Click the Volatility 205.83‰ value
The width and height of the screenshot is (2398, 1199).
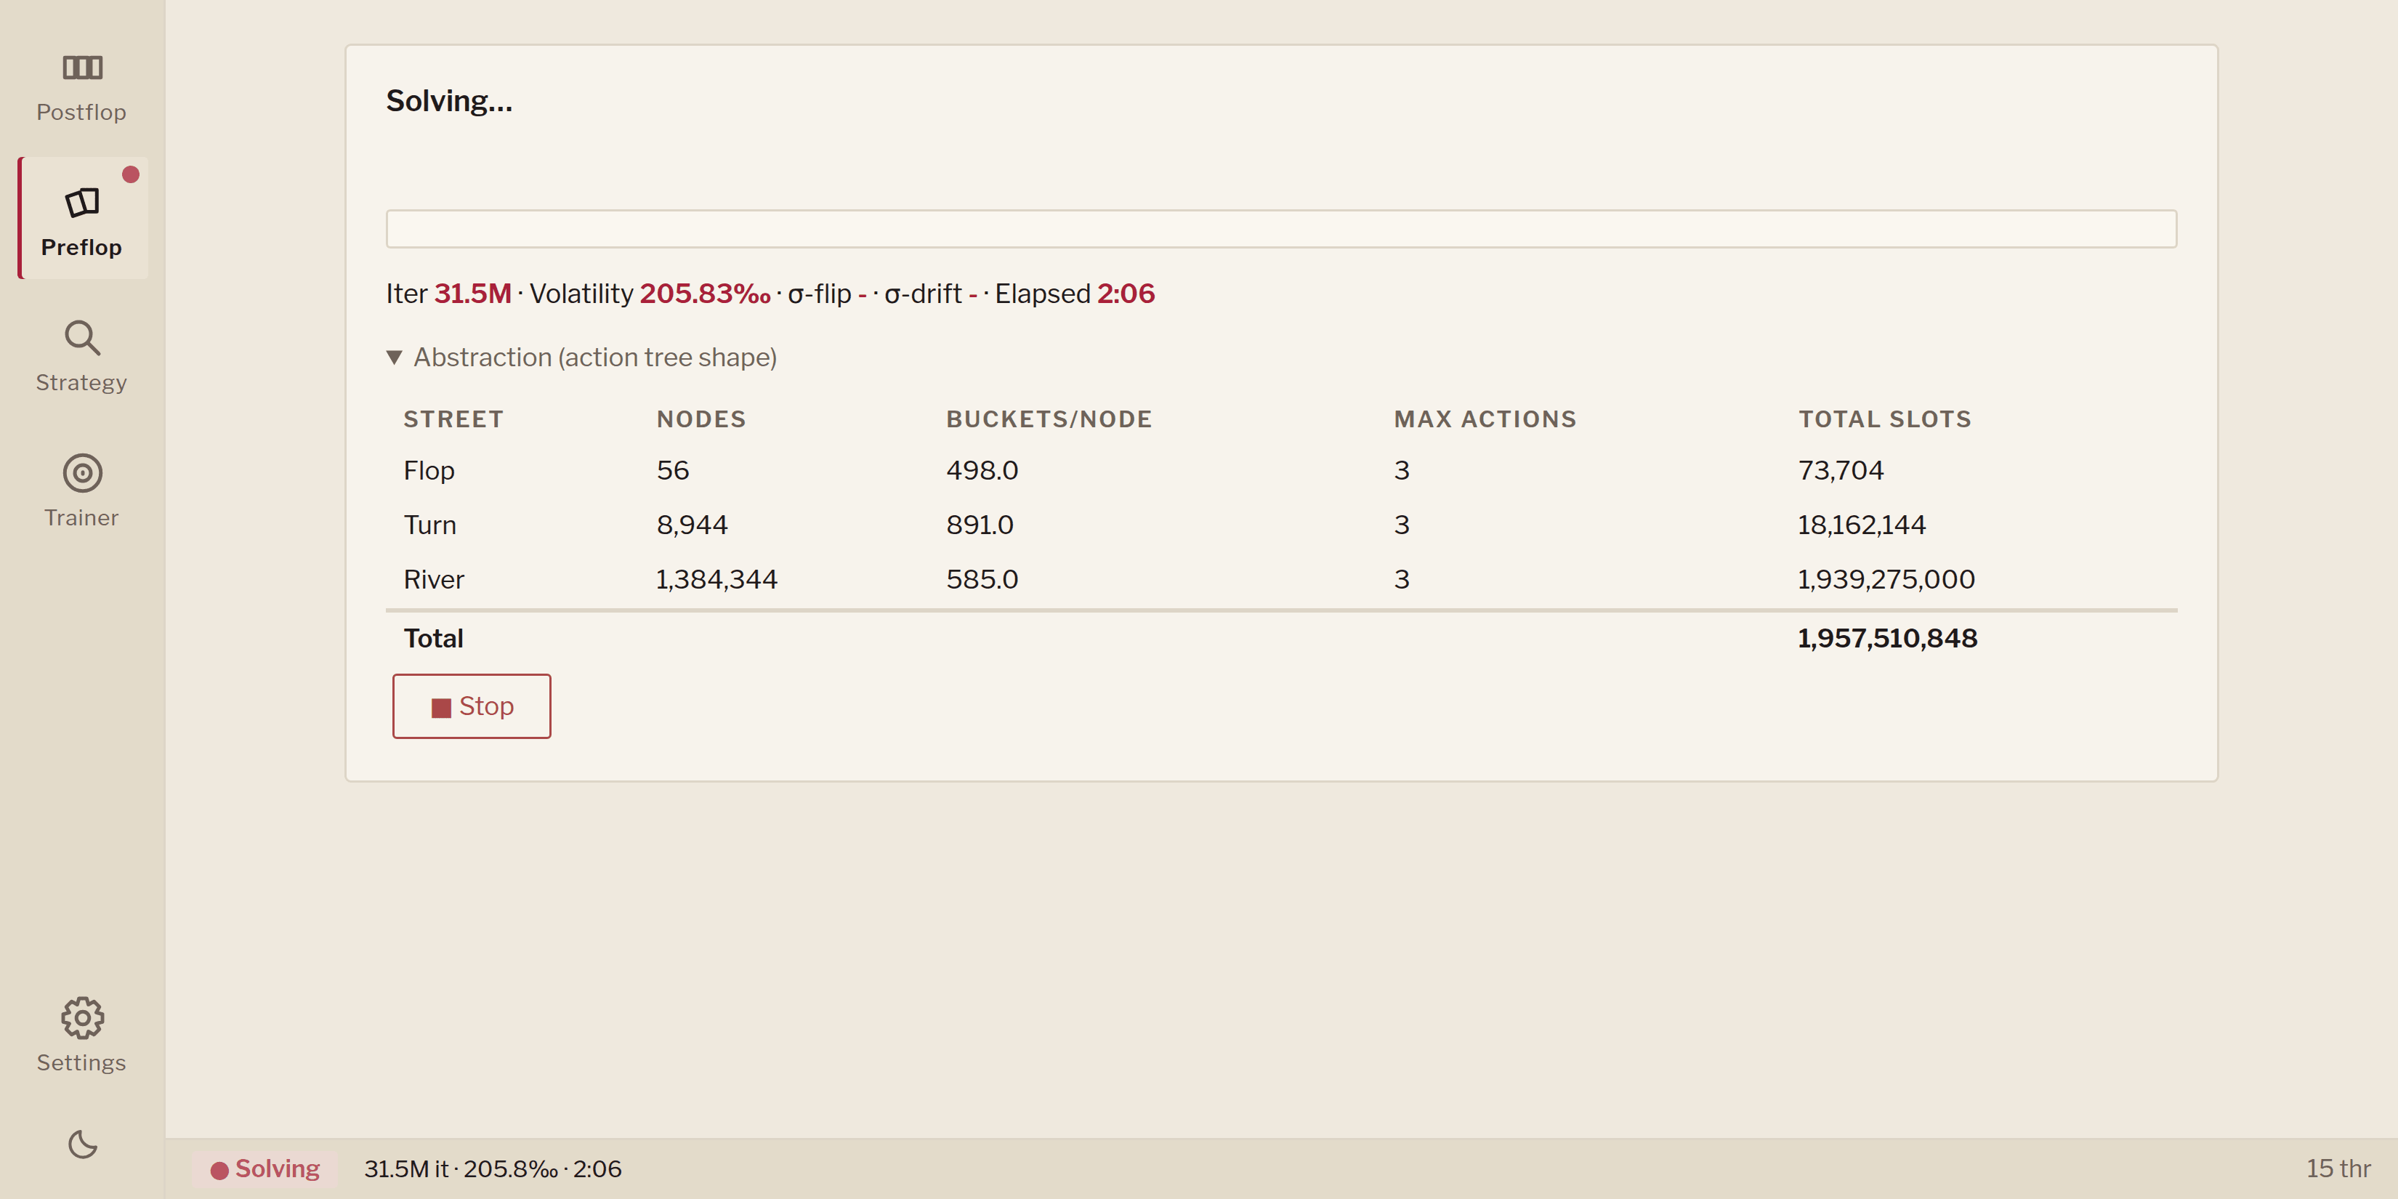point(705,294)
